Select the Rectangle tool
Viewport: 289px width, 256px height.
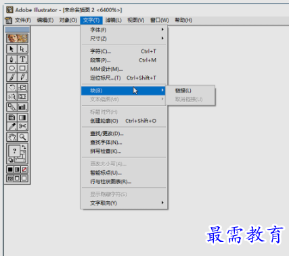click(x=22, y=68)
